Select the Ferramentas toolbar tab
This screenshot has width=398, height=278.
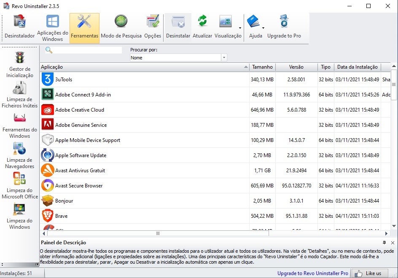click(x=84, y=27)
